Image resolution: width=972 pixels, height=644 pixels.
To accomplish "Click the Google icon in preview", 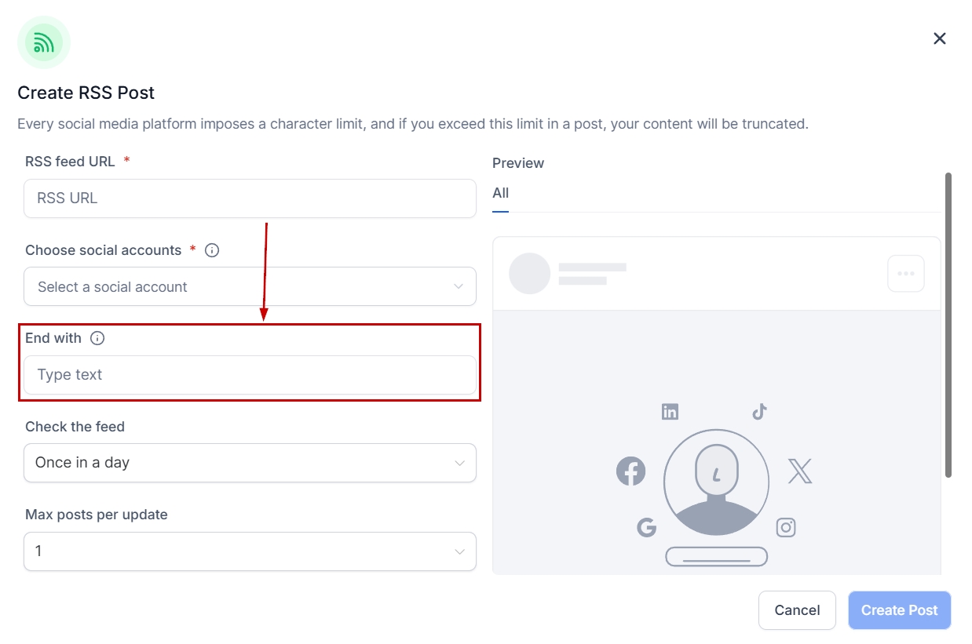I will click(x=646, y=527).
